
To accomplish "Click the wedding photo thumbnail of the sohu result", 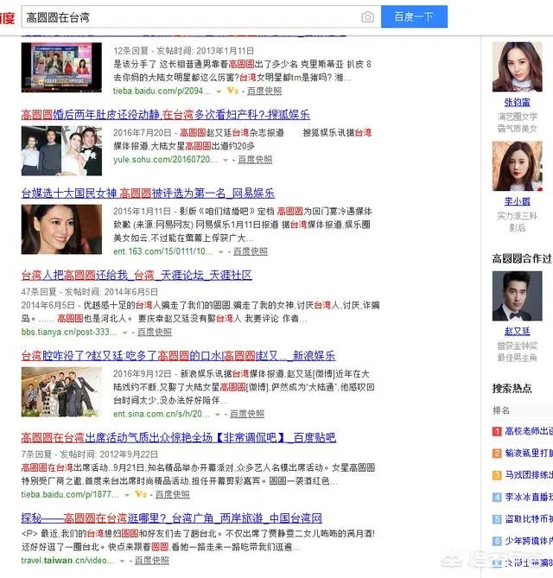I will tap(61, 151).
